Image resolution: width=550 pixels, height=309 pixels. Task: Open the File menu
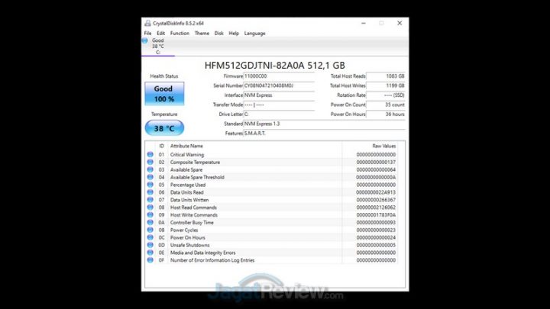(147, 34)
